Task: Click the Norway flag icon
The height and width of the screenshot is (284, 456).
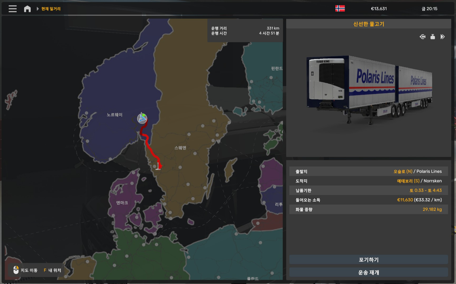Action: 340,8
